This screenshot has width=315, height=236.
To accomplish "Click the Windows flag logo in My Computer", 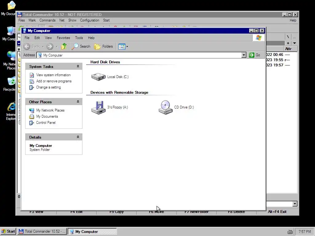I will (x=258, y=38).
